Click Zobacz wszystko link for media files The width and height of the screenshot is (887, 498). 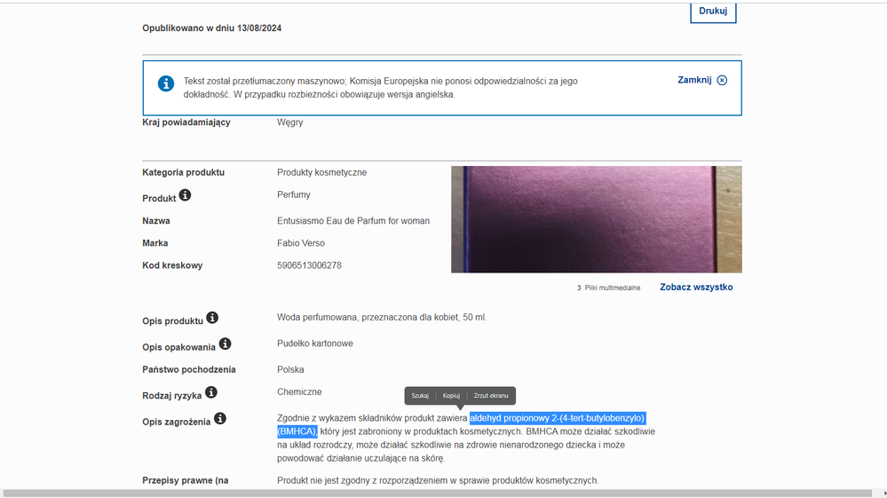(x=696, y=287)
